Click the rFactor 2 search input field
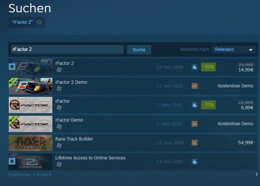 click(67, 49)
